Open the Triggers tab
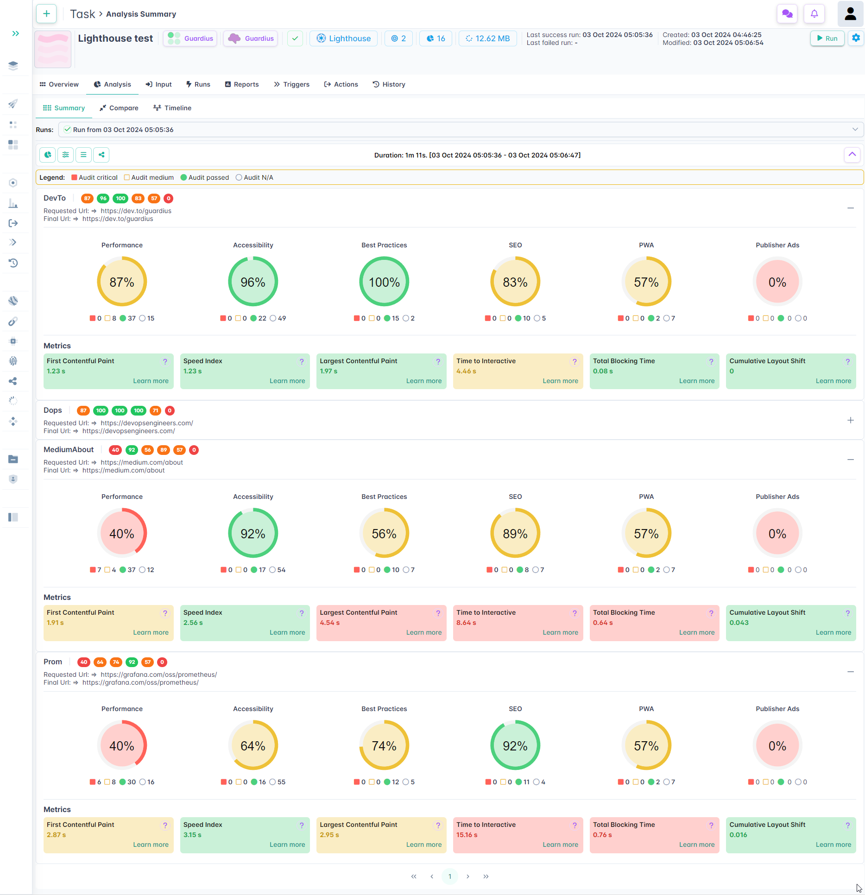This screenshot has width=865, height=895. point(292,84)
